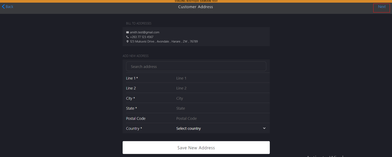Viewport: 392px width, 157px height.
Task: Click the Country dropdown chevron arrow
Action: (x=264, y=128)
